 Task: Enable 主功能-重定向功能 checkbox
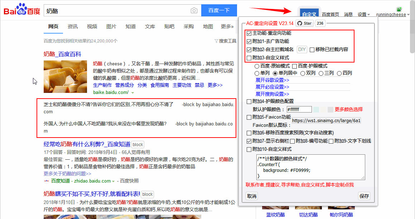pyautogui.click(x=249, y=33)
